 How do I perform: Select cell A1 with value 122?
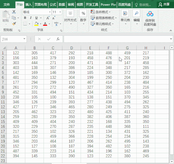pyautogui.click(x=16, y=53)
